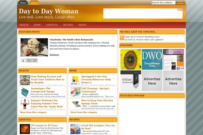Click More from this category under Health

pos(33,112)
